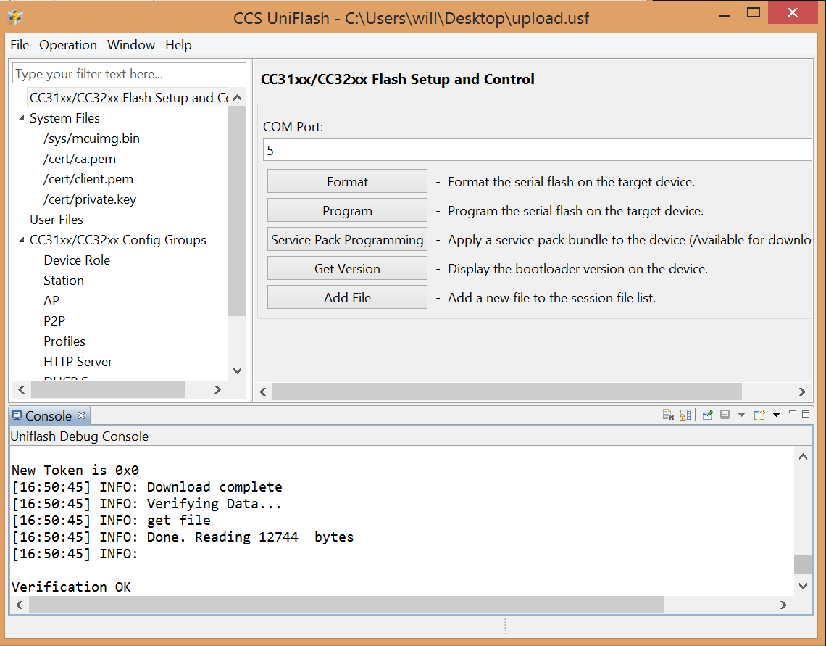Viewport: 826px width, 646px height.
Task: Click the 'Download complete' console line
Action: click(x=147, y=487)
